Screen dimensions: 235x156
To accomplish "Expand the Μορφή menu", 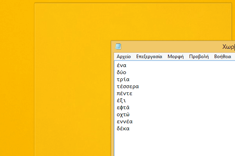I will [x=176, y=57].
